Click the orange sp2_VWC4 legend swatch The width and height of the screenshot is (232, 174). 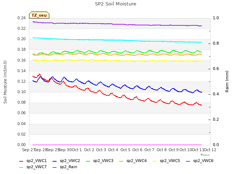[121, 161]
